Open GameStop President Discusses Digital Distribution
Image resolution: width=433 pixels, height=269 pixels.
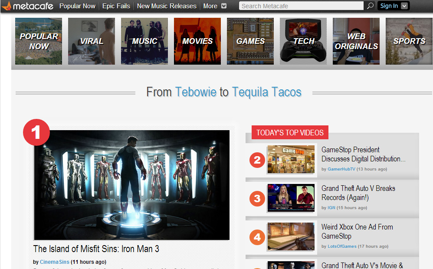[364, 154]
